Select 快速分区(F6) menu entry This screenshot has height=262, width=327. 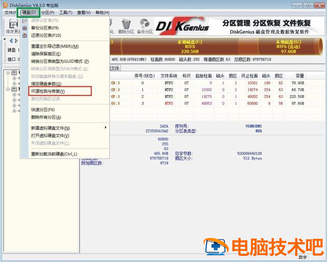[43, 110]
